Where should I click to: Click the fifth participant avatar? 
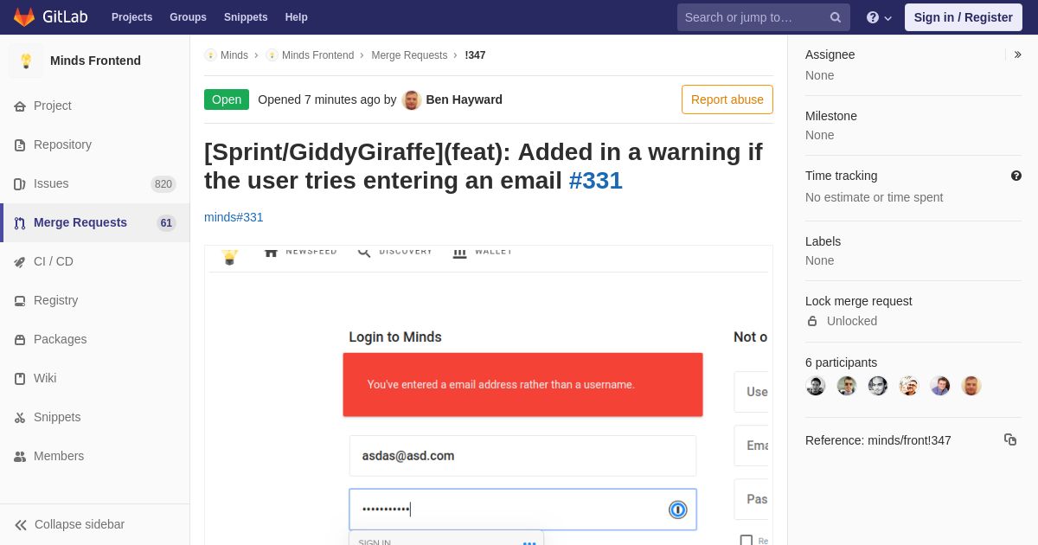point(940,386)
